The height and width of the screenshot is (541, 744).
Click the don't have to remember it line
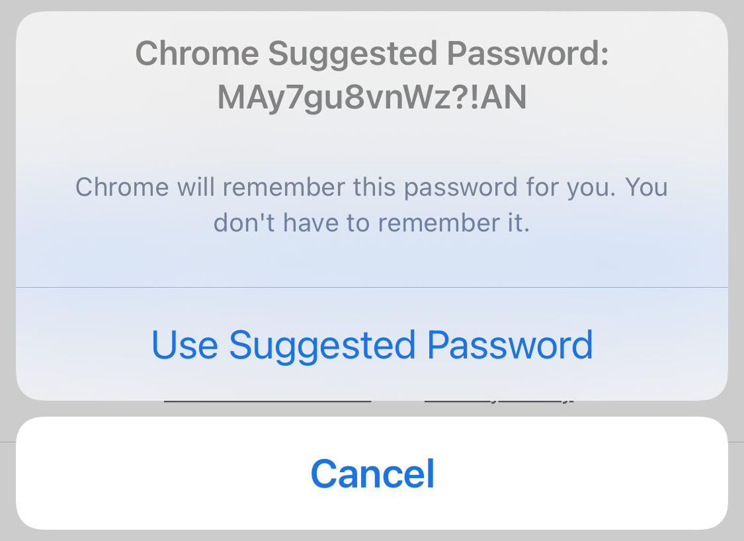point(372,223)
